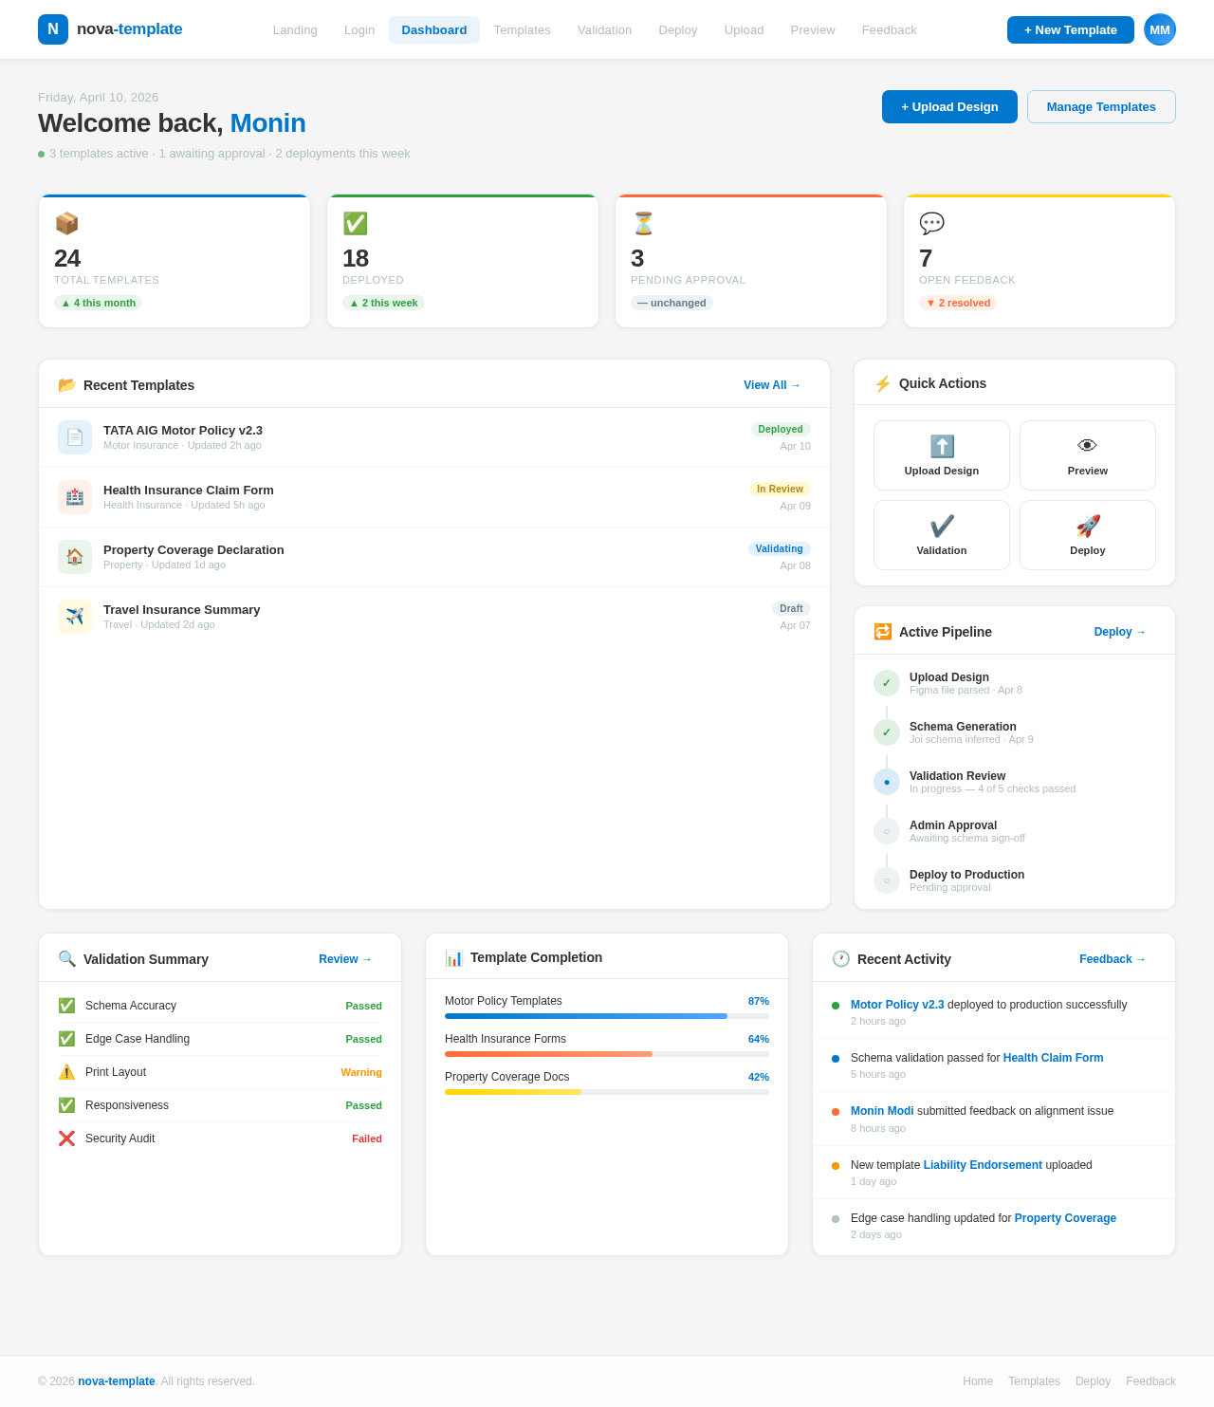
Task: Select the Dashboard nav tab
Action: tap(434, 30)
